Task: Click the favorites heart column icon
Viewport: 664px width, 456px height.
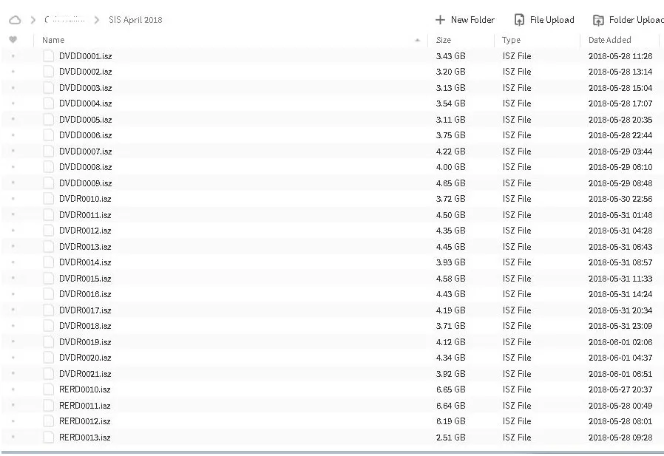Action: tap(13, 39)
